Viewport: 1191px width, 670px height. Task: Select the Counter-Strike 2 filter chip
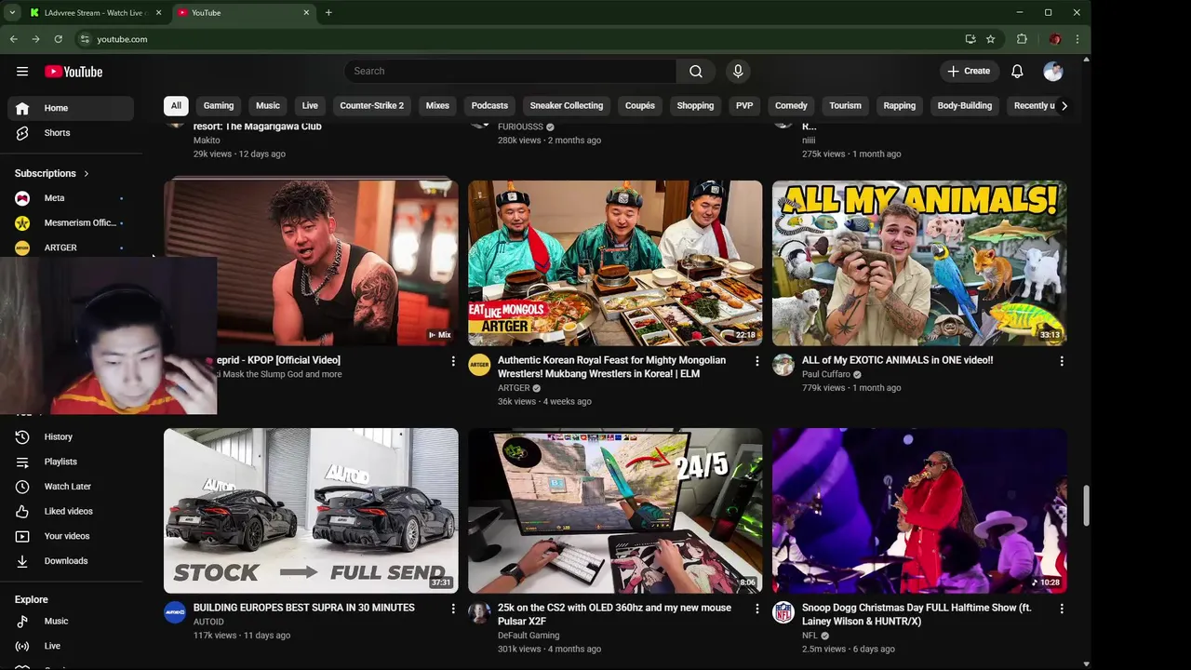372,106
